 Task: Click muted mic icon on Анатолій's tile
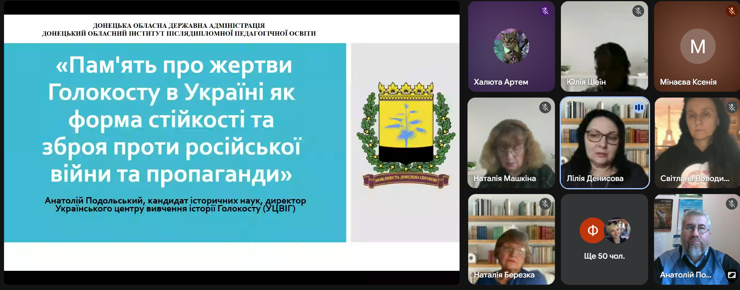[731, 204]
